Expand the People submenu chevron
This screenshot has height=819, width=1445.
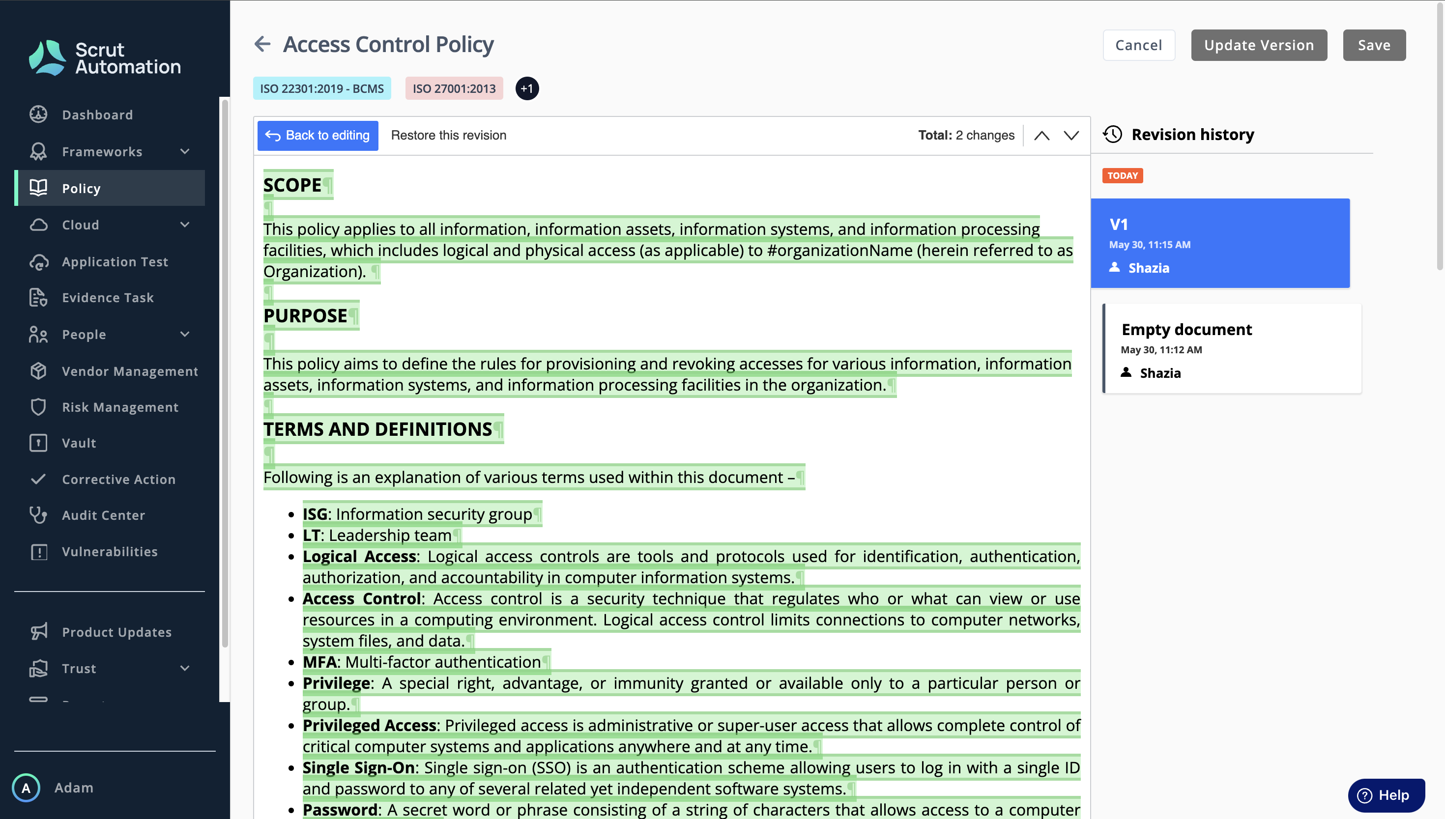pos(185,334)
